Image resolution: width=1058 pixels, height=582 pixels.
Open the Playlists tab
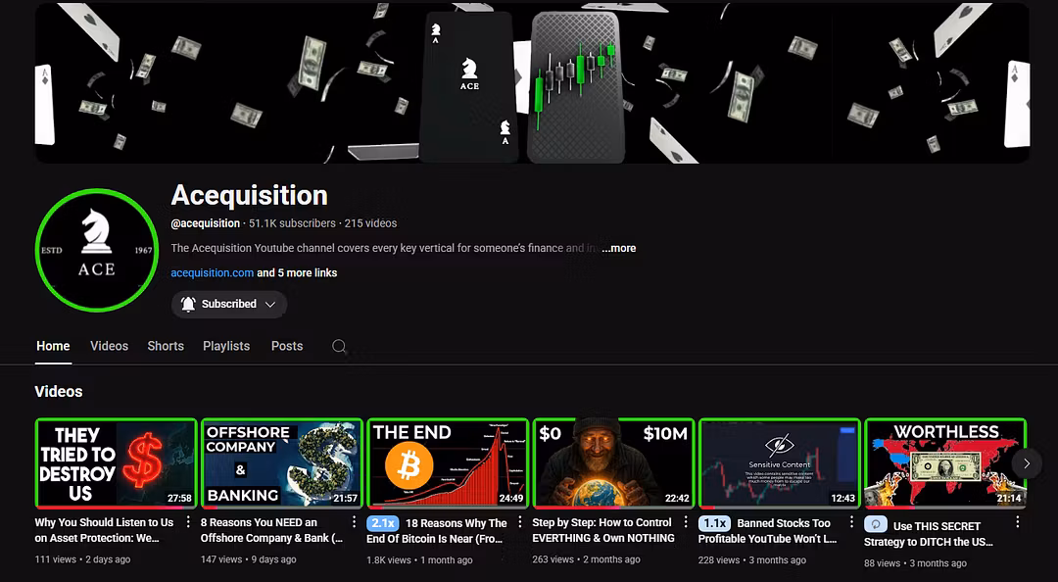(x=226, y=346)
